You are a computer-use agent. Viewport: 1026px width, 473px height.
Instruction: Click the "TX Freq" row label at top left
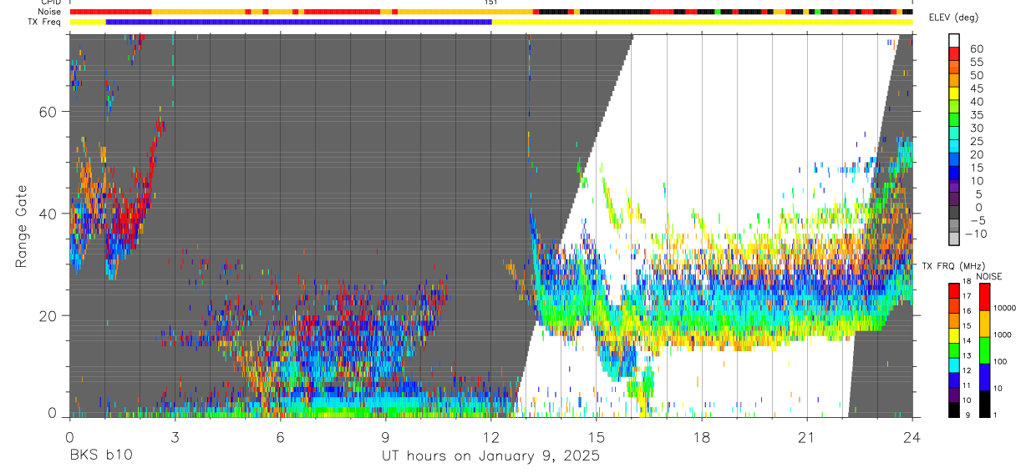coord(45,22)
